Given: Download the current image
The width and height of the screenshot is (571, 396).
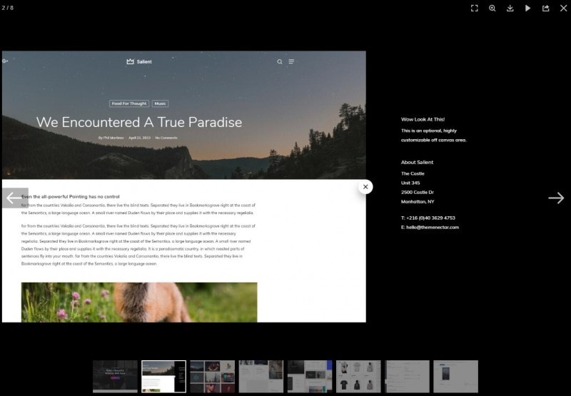Looking at the screenshot, I should tap(510, 8).
